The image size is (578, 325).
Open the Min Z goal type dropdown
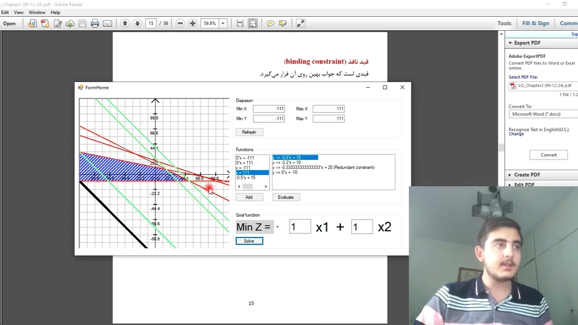coord(277,227)
